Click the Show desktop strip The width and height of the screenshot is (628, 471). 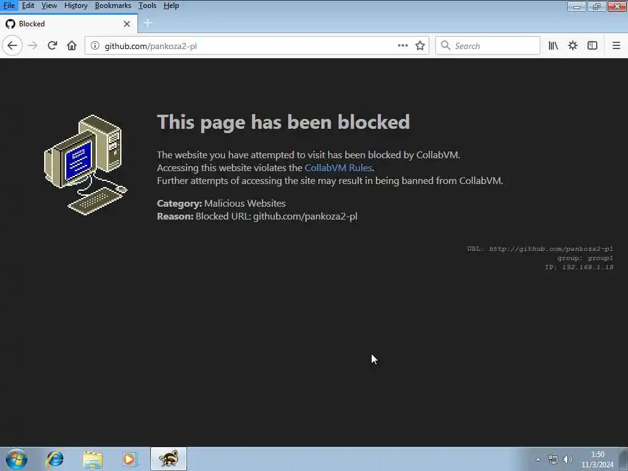[623, 459]
